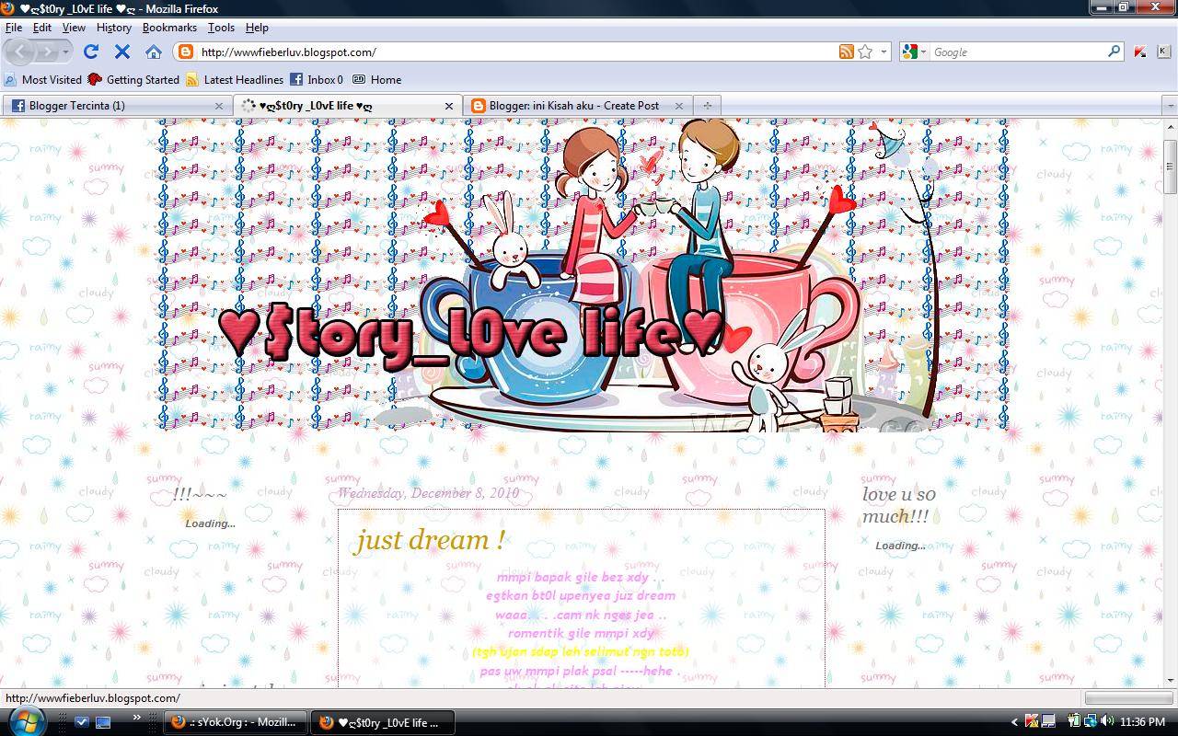The image size is (1178, 736).
Task: Open the Tools menu
Action: [x=221, y=28]
